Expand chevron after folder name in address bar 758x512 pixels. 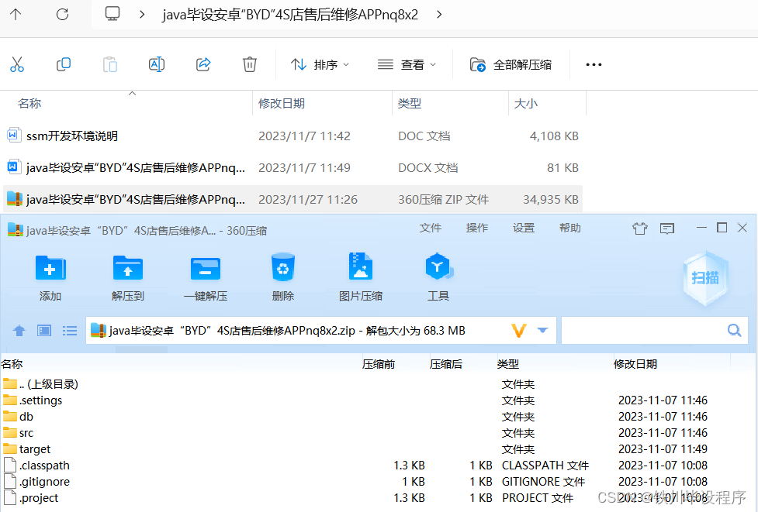[x=439, y=15]
